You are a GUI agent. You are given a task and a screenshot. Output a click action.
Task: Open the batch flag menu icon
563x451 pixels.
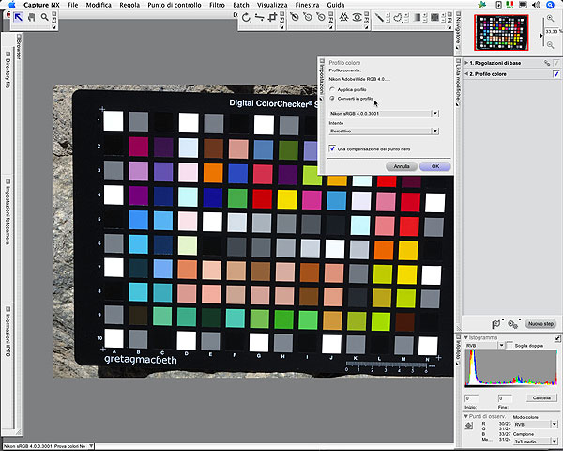point(496,324)
